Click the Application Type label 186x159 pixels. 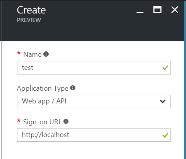(43, 88)
